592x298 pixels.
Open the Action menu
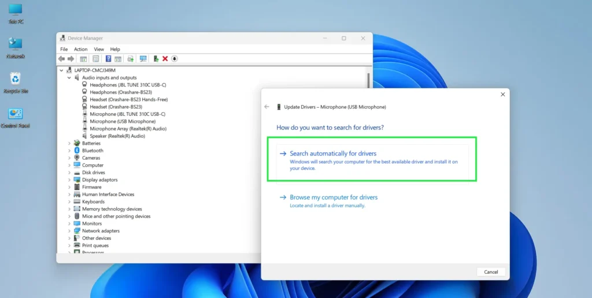80,50
